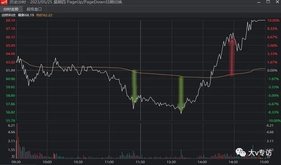Click the first green downward arrow marker
This screenshot has height=165, width=281.
pos(134,87)
